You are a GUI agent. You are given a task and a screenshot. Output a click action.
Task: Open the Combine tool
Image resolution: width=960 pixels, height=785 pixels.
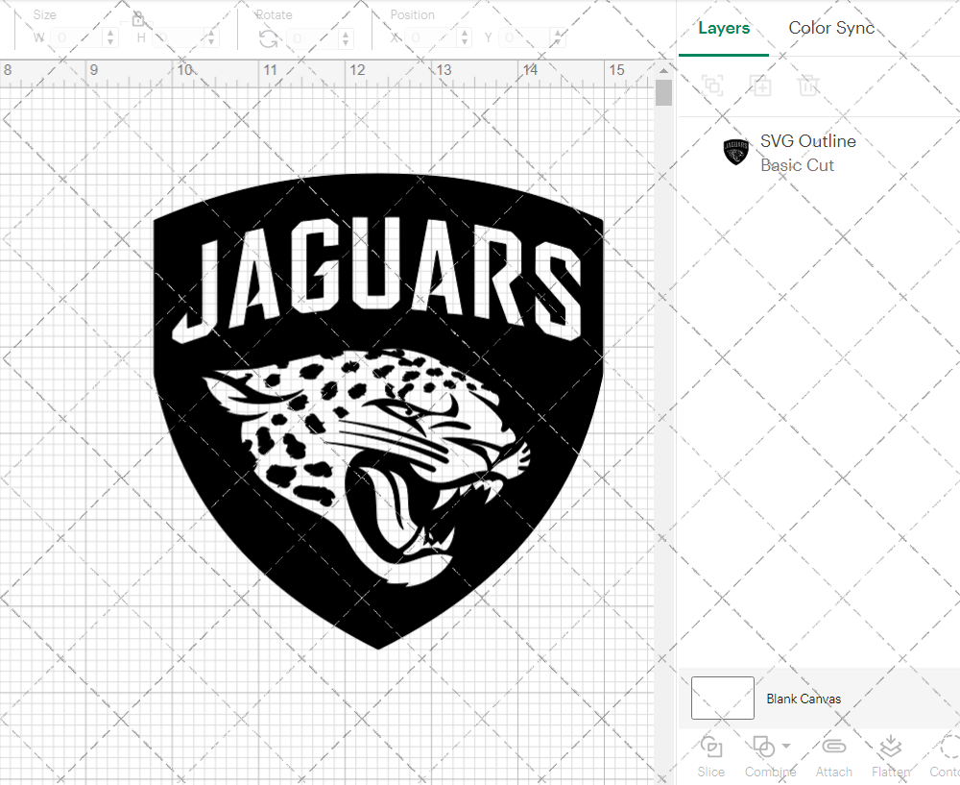pos(770,757)
